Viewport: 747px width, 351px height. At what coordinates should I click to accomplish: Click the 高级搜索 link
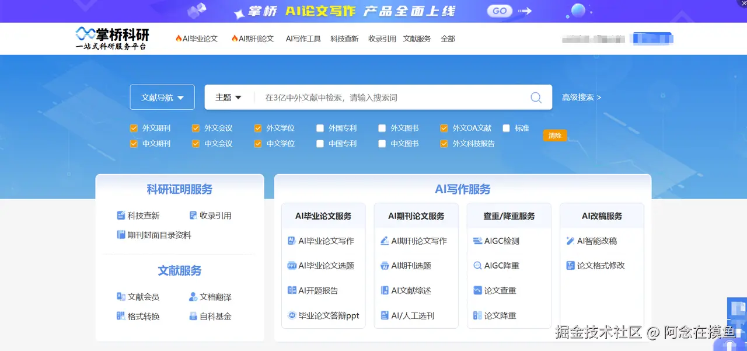(x=581, y=98)
